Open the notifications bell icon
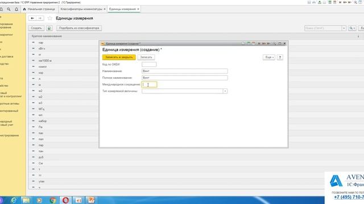 pos(16,9)
